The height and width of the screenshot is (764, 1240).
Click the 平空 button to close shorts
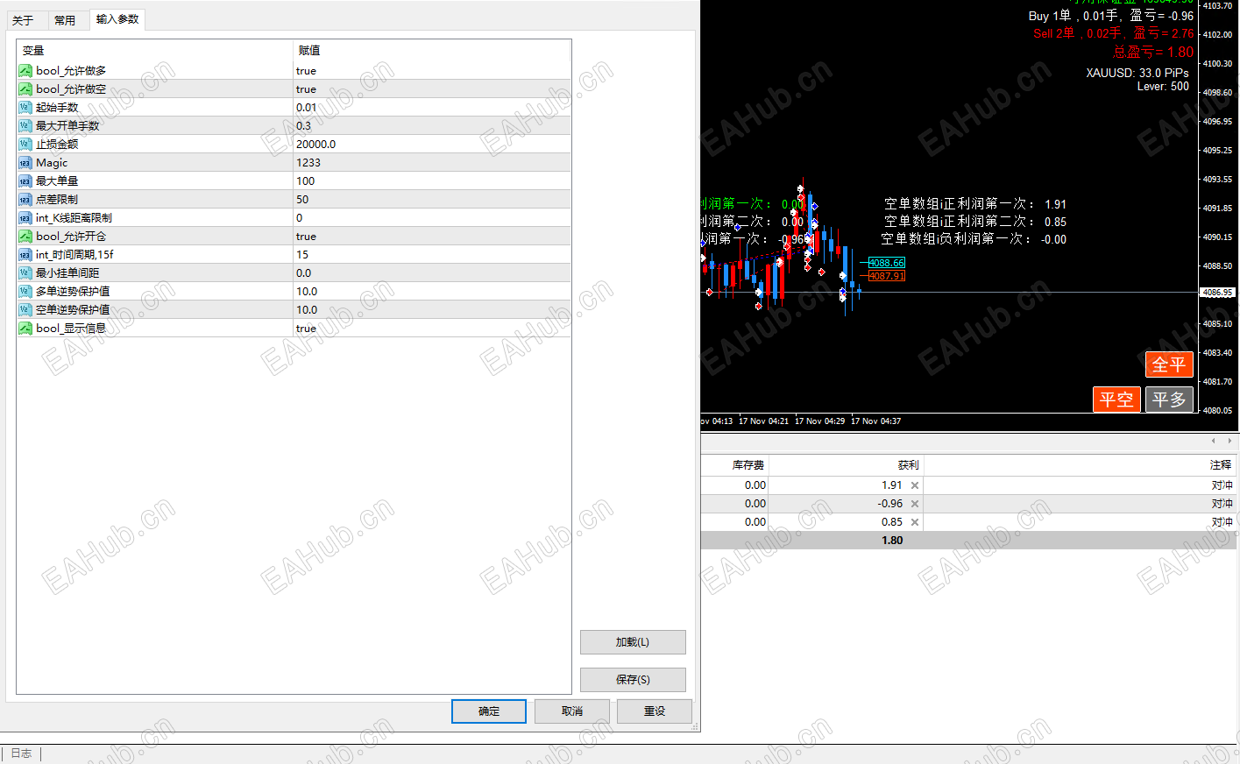click(x=1116, y=399)
